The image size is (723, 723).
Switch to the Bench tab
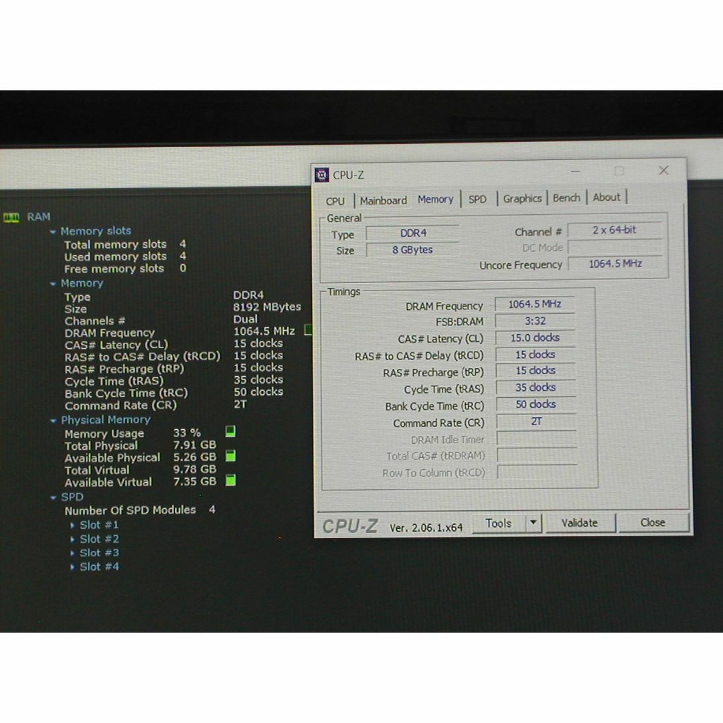click(567, 197)
